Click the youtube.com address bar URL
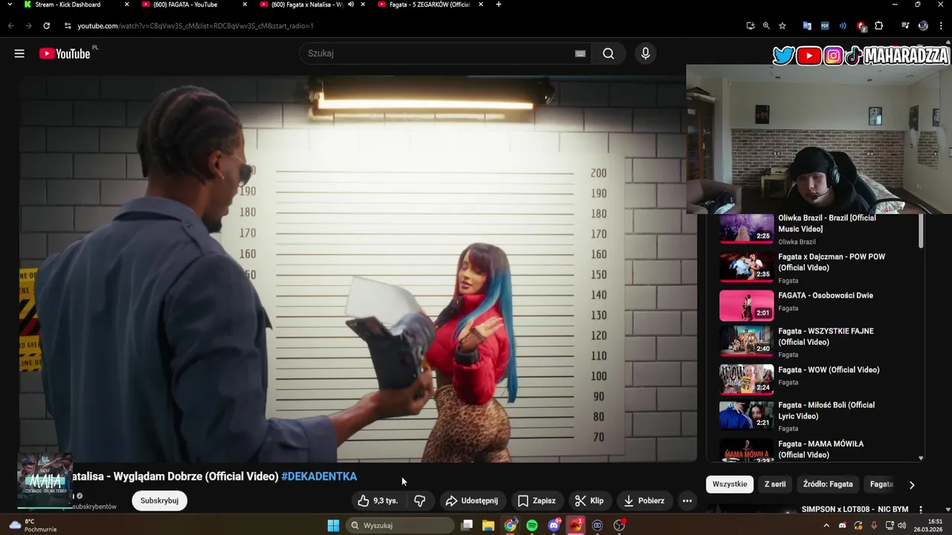Image resolution: width=952 pixels, height=535 pixels. [x=195, y=26]
